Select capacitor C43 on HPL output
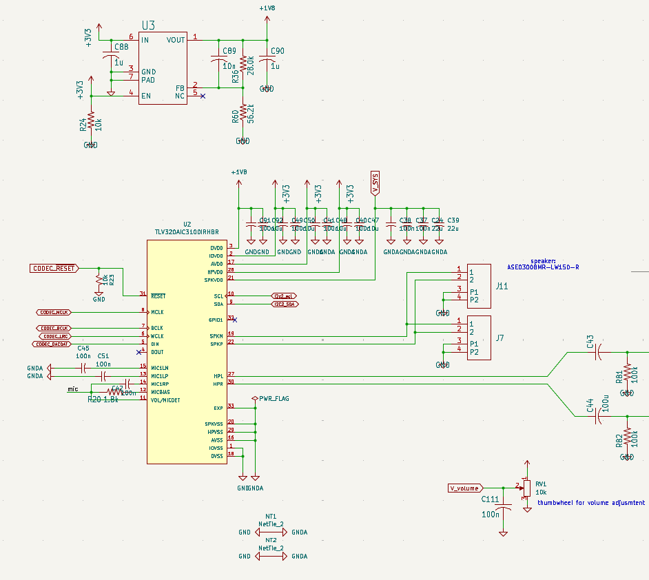 598,353
